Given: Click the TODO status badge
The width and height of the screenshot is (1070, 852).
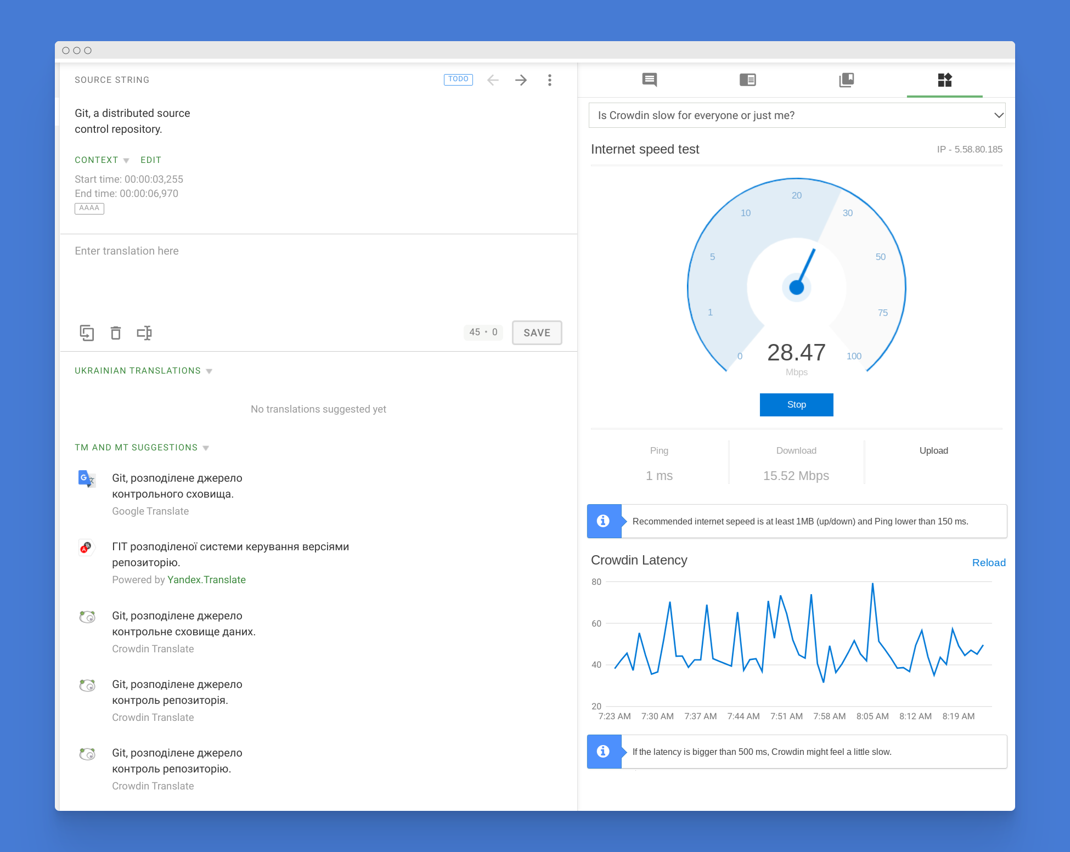Looking at the screenshot, I should [458, 80].
